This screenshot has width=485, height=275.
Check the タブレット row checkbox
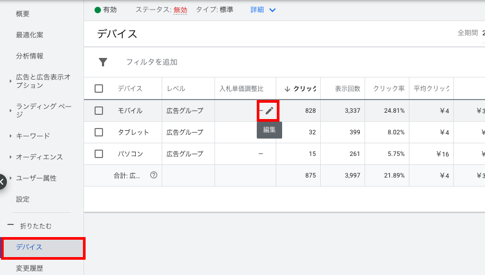click(99, 132)
